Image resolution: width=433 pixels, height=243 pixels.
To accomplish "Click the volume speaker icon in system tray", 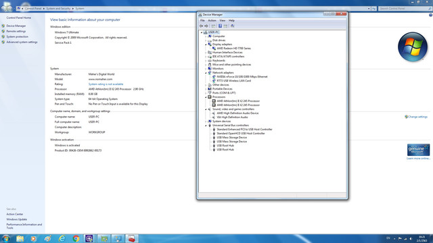I will (x=411, y=238).
